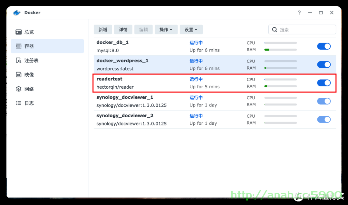Stop readertest using its toggle switch
Image resolution: width=348 pixels, height=205 pixels.
[324, 83]
